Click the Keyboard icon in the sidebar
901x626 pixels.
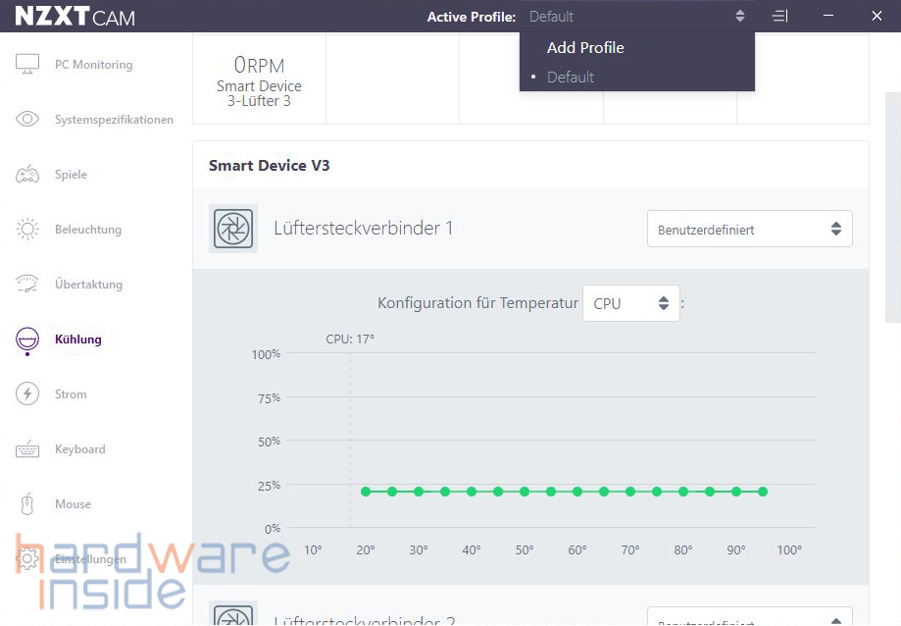tap(27, 449)
